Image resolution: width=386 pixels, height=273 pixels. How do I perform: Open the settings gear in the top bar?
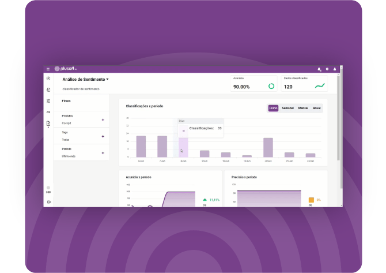pyautogui.click(x=327, y=69)
